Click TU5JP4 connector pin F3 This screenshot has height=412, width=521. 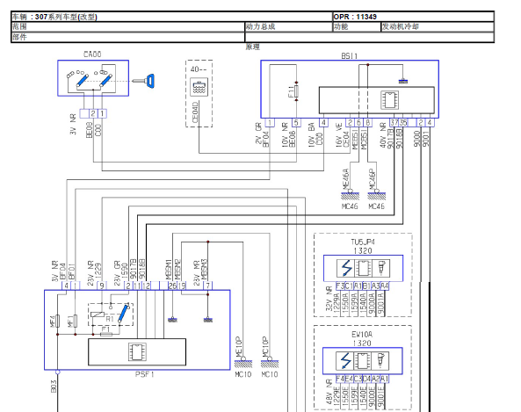(x=340, y=286)
